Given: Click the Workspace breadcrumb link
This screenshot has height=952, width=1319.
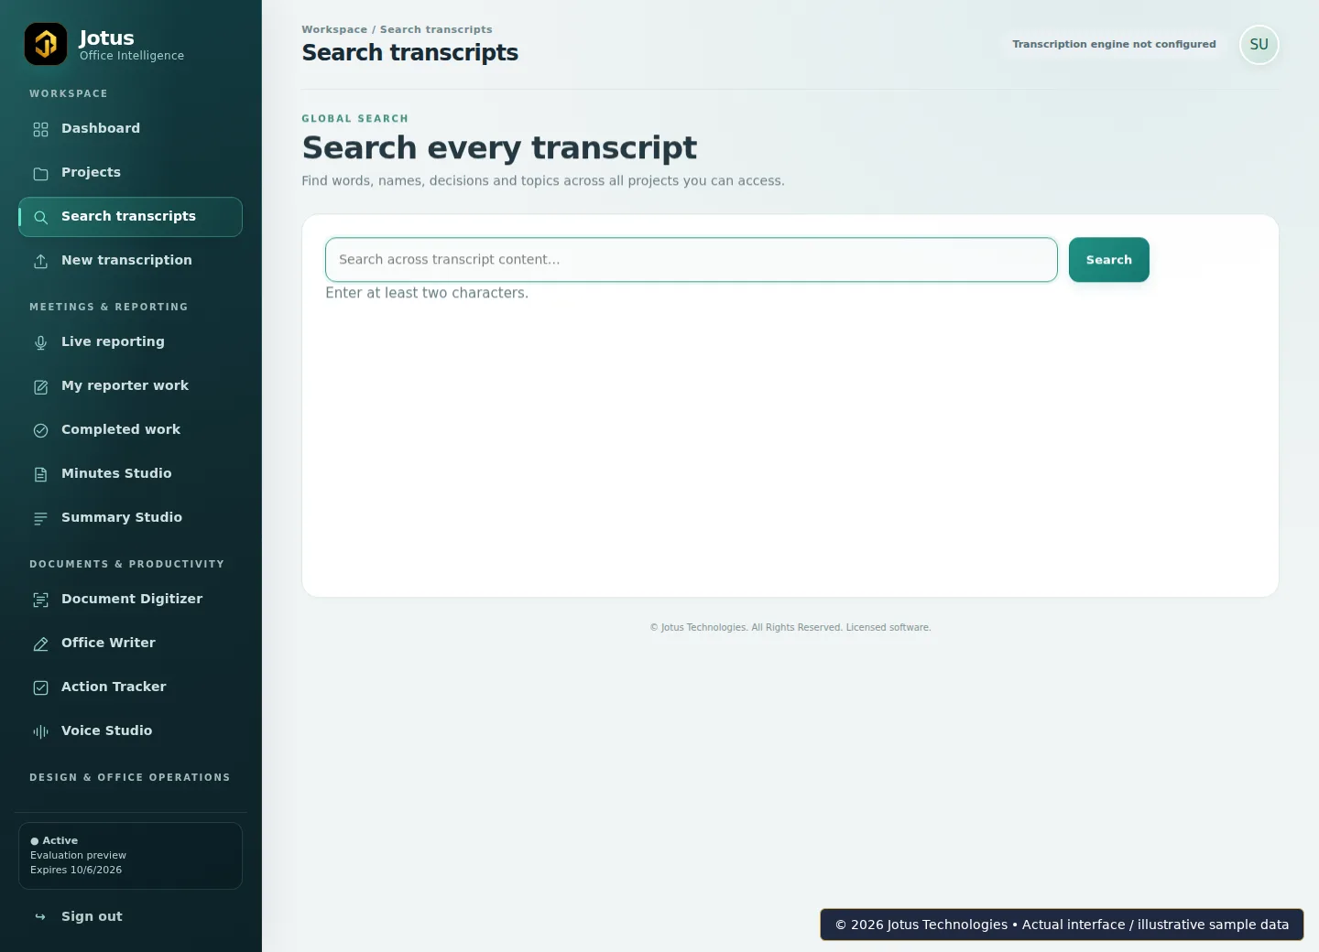Looking at the screenshot, I should tap(334, 29).
